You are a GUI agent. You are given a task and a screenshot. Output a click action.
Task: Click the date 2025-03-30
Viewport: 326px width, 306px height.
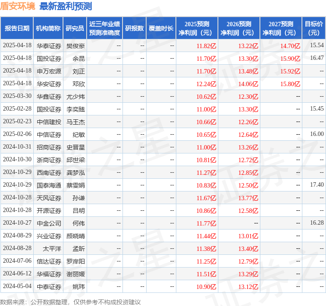[x=17, y=96]
